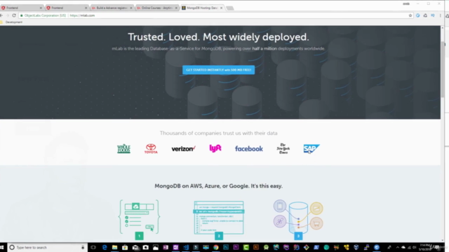Screen dimensions: 449x252
Task: Switch to the Online Courses tab
Action: 156,8
